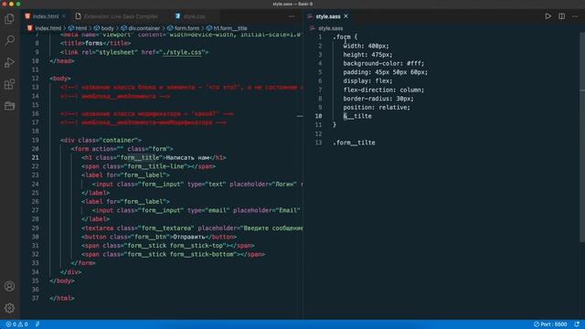Click the Sass icon on the style.sass tab
Screen dimensions: 585x329
pos(310,16)
